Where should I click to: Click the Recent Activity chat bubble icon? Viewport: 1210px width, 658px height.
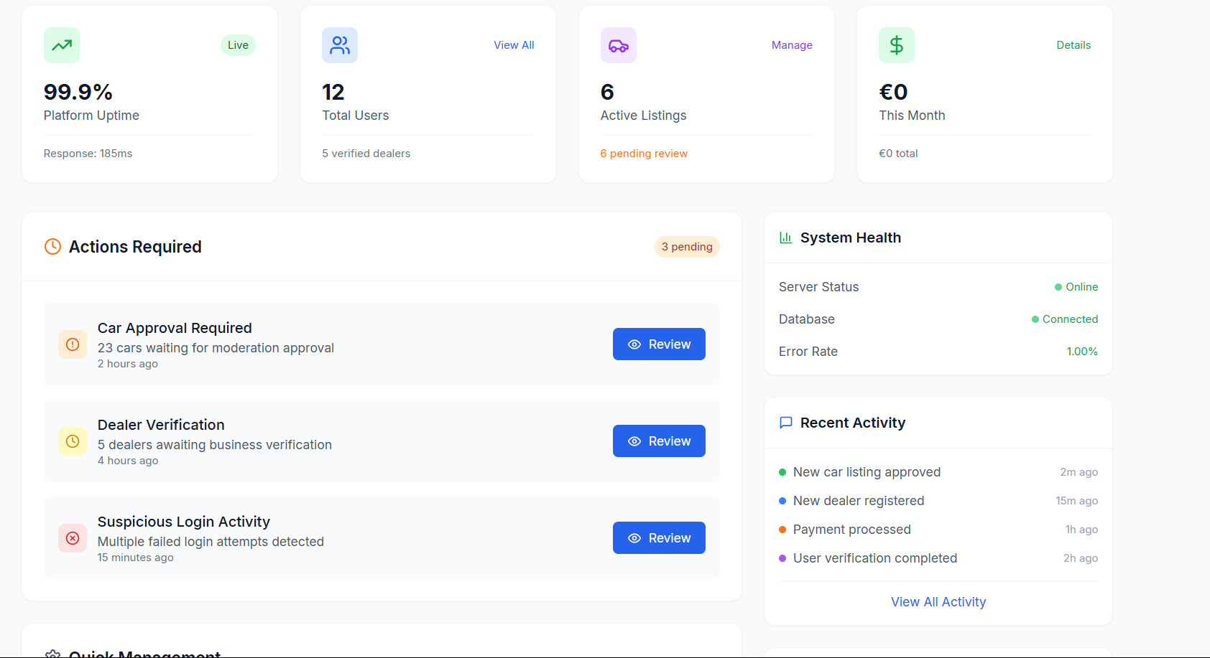click(785, 423)
